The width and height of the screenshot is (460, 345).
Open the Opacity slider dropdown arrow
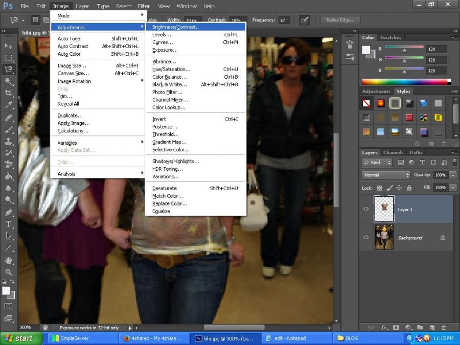pos(453,175)
